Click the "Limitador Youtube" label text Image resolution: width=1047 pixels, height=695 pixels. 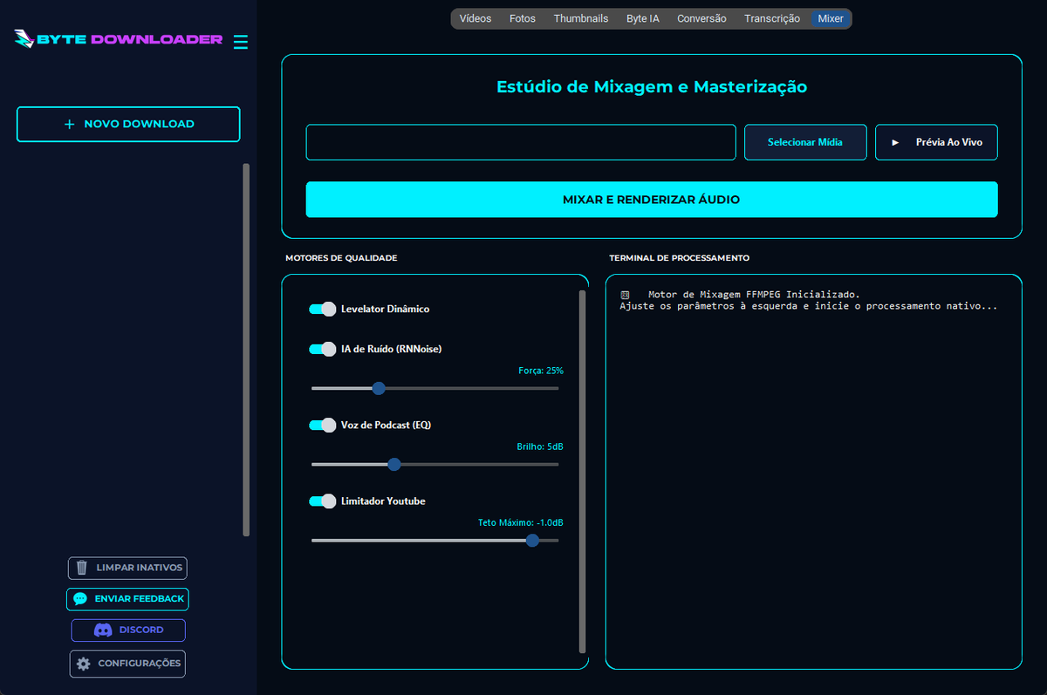pos(383,501)
